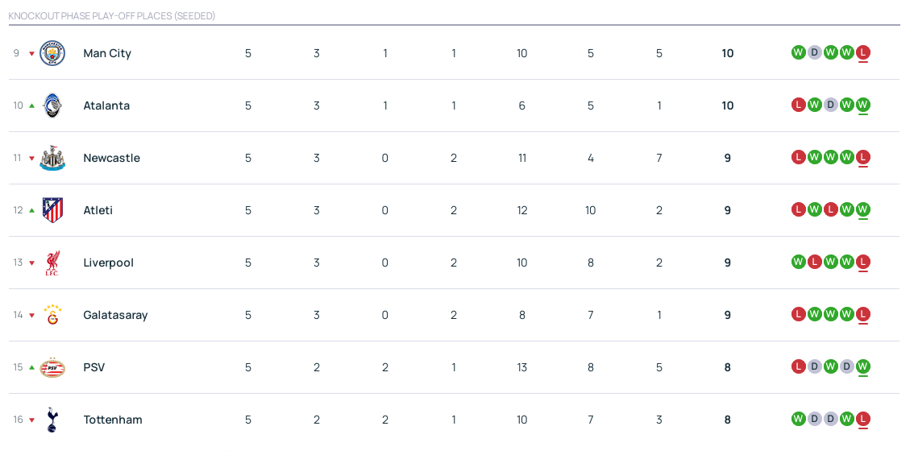914x451 pixels.
Task: Open the Galatasaray team link
Action: tap(115, 315)
